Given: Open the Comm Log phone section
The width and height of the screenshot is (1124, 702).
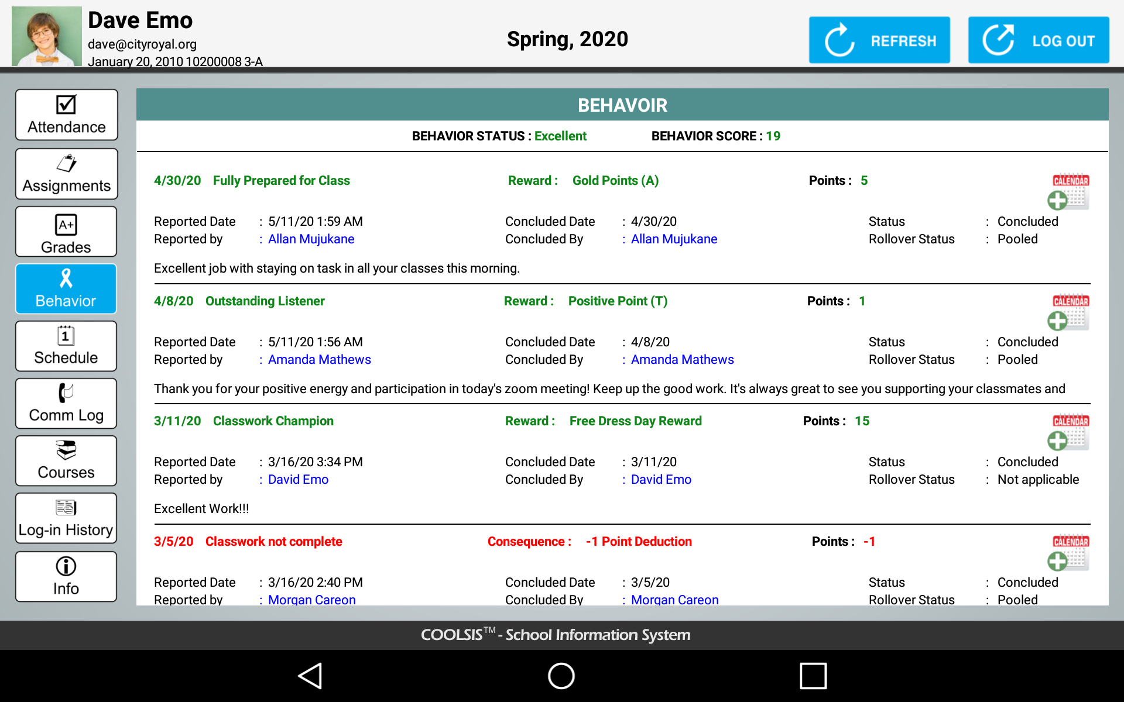Looking at the screenshot, I should pyautogui.click(x=66, y=403).
